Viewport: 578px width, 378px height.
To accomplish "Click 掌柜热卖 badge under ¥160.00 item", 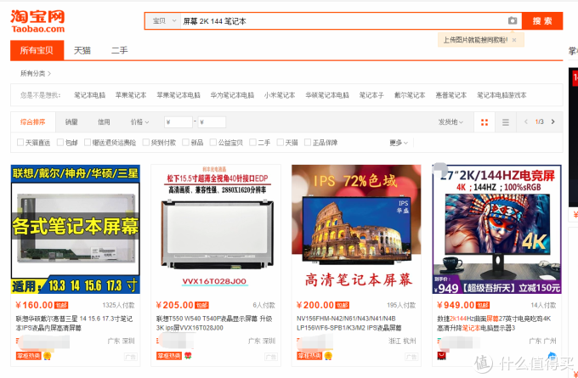I will click(28, 356).
